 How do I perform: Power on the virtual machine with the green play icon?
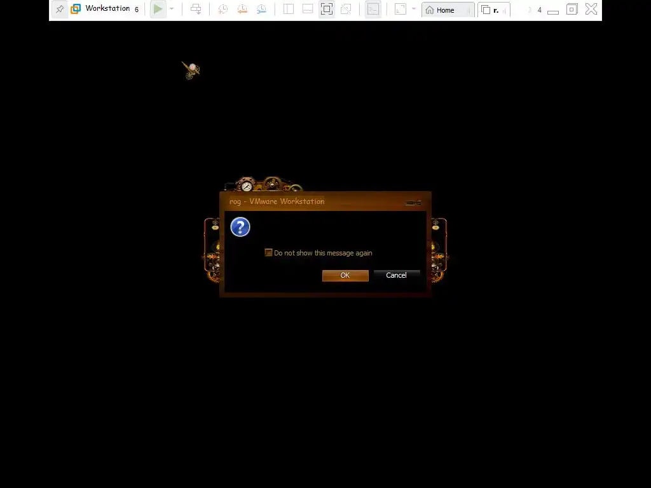tap(158, 9)
